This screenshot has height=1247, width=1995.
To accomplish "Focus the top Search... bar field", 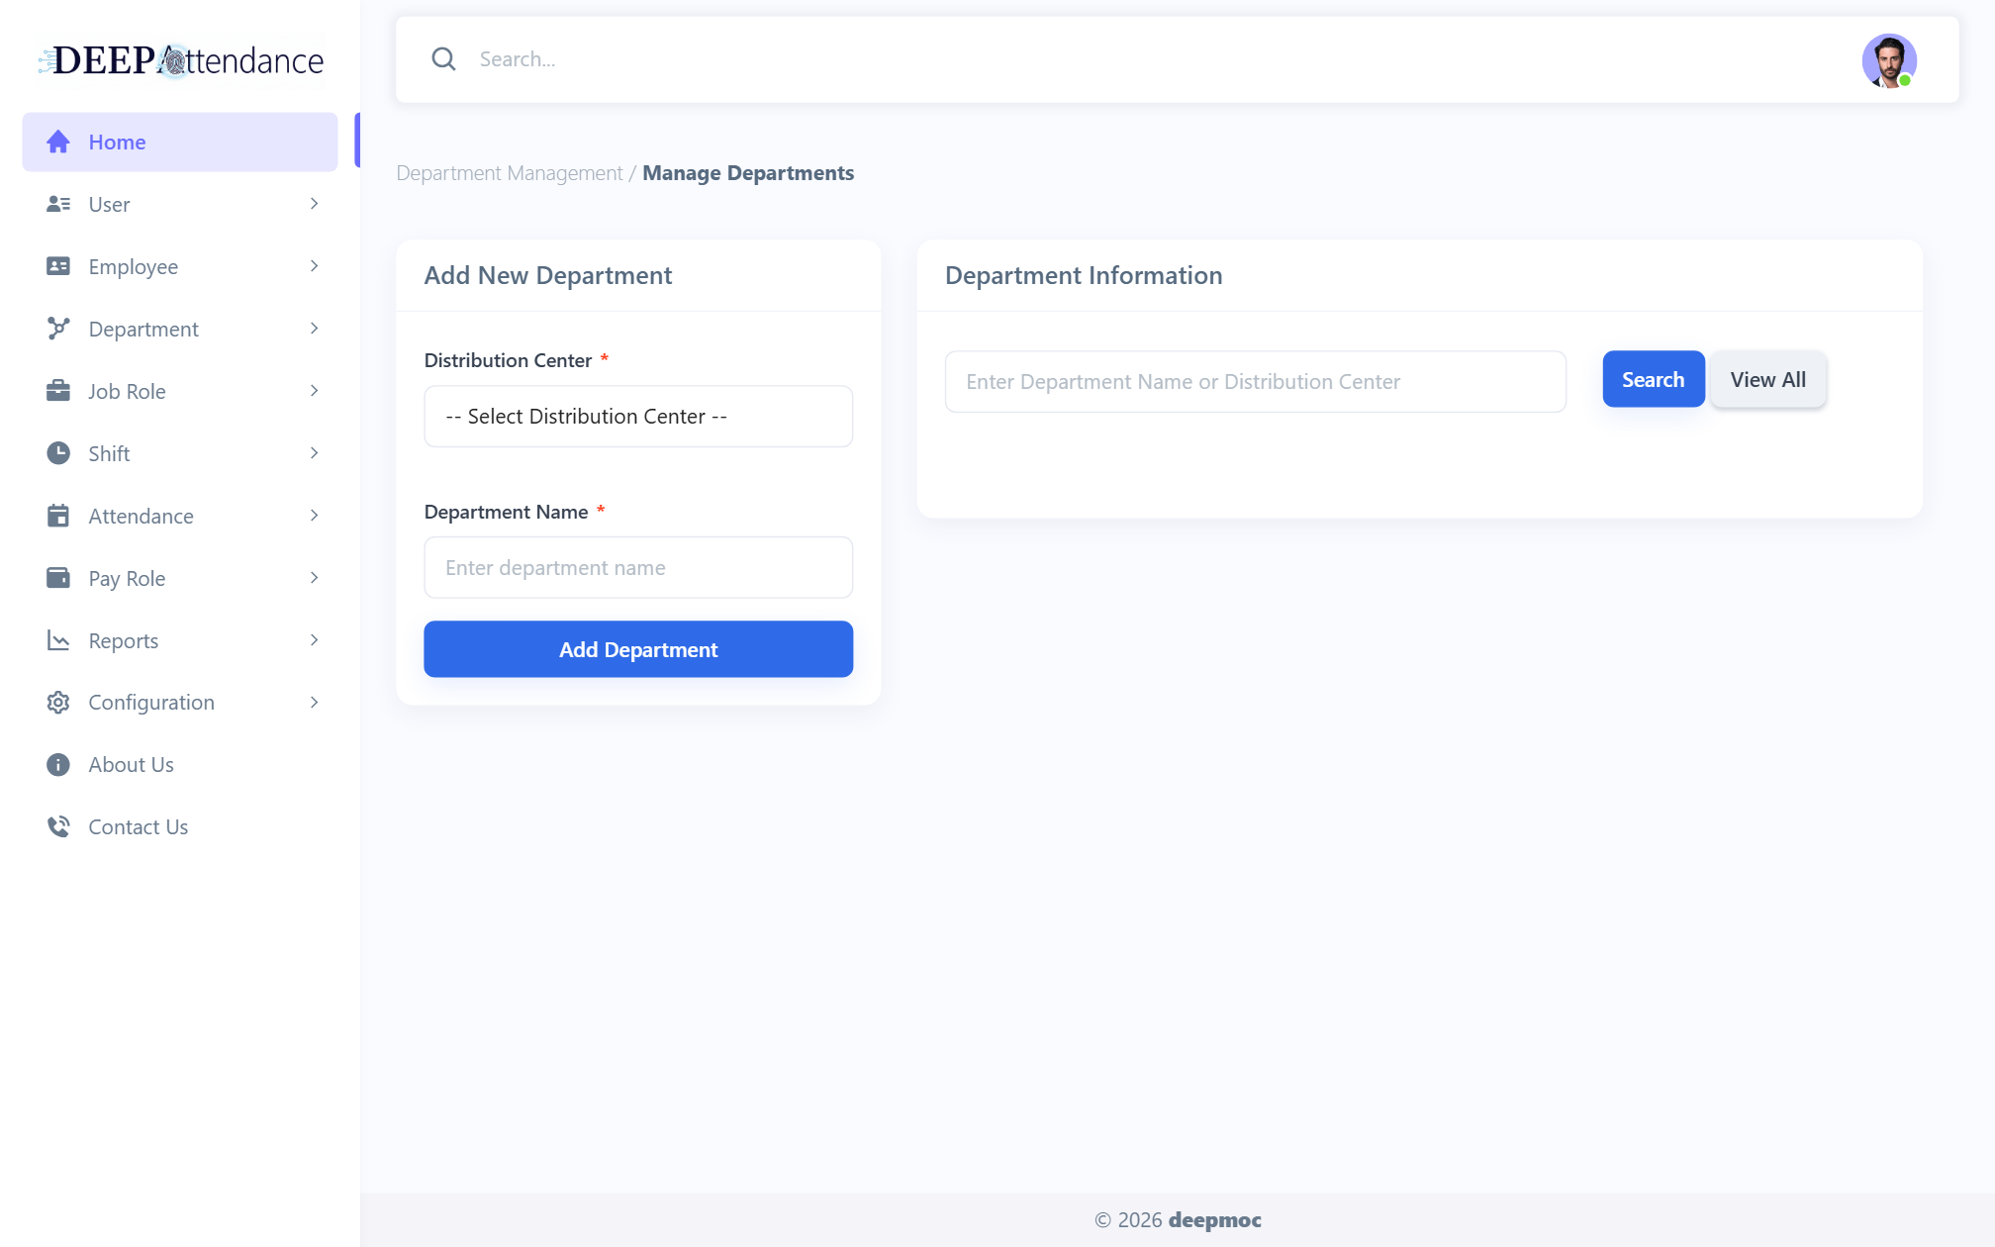I will tap(1158, 59).
